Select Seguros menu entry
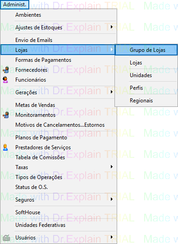 pos(59,200)
